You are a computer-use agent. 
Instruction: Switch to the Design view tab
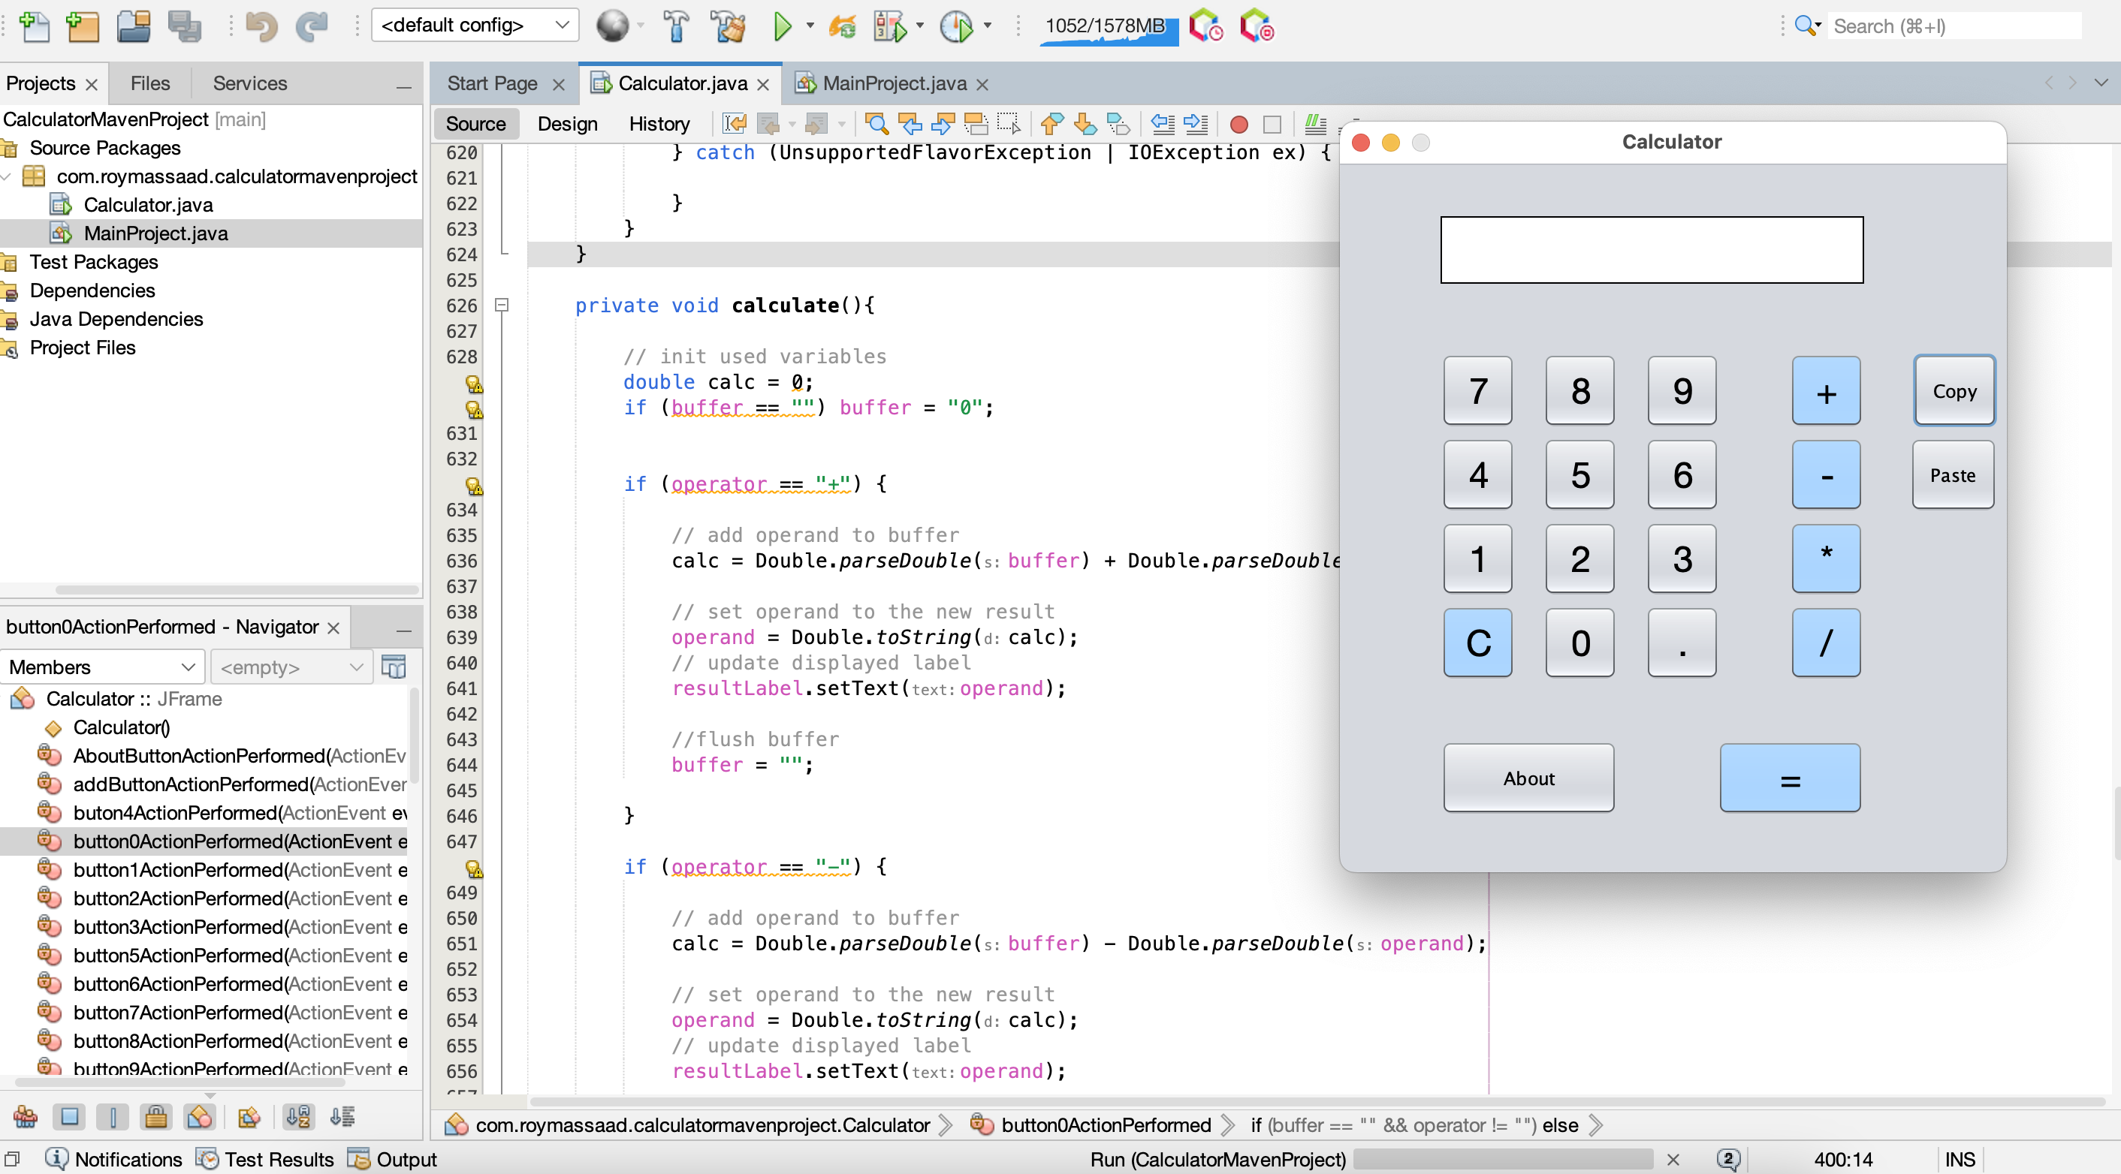566,124
